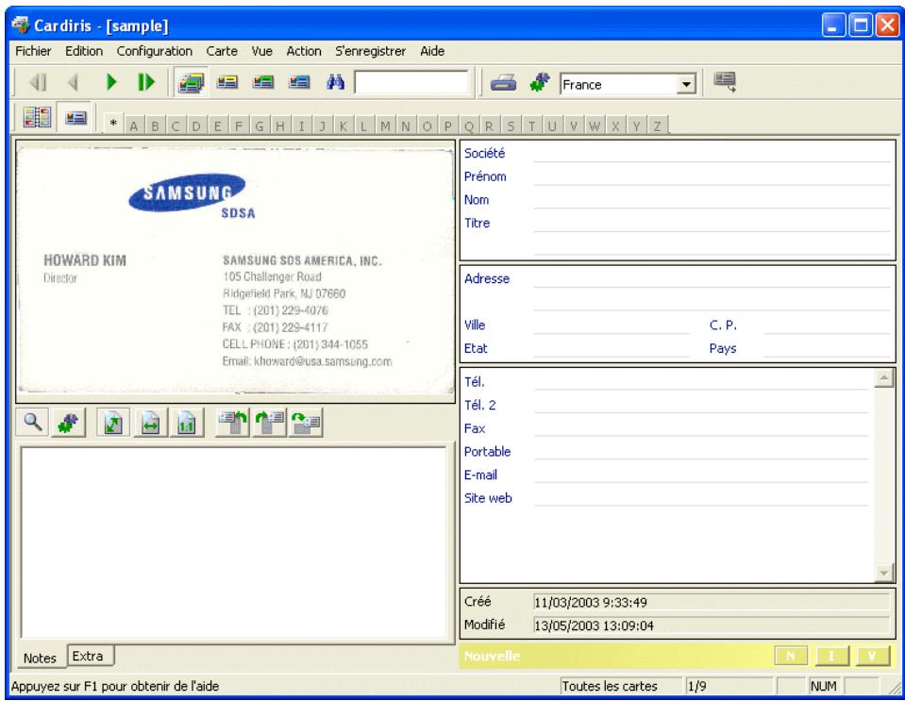Click the Notes text area
This screenshot has width=905, height=701.
coord(234,542)
